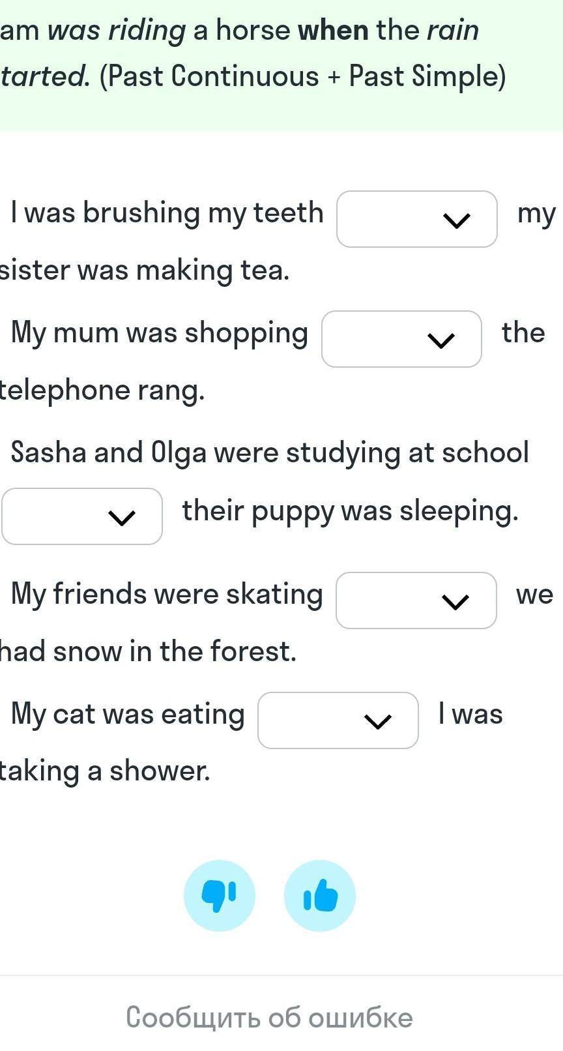Open the dropdown after 'My mum was shopping'
This screenshot has height=1051, width=563.
402,339
